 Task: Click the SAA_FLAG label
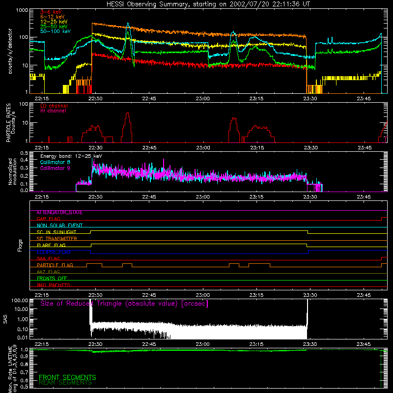click(x=48, y=258)
